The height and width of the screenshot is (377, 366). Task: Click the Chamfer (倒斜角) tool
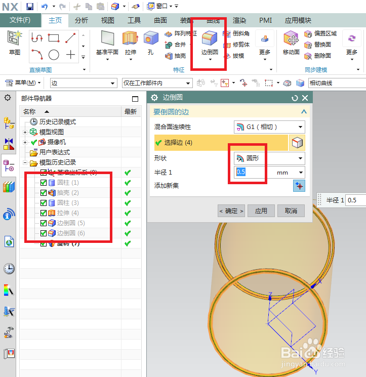pos(236,33)
